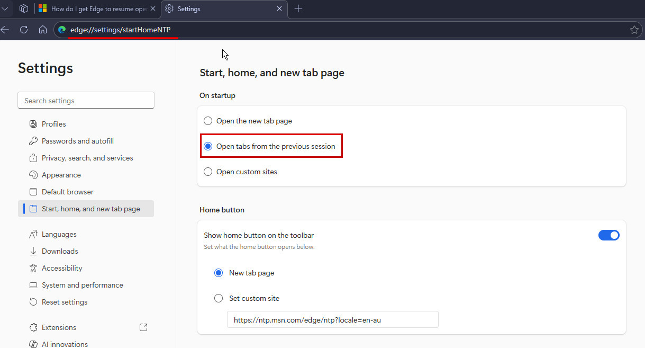The image size is (645, 348).
Task: Click inside the Search settings field
Action: [86, 100]
